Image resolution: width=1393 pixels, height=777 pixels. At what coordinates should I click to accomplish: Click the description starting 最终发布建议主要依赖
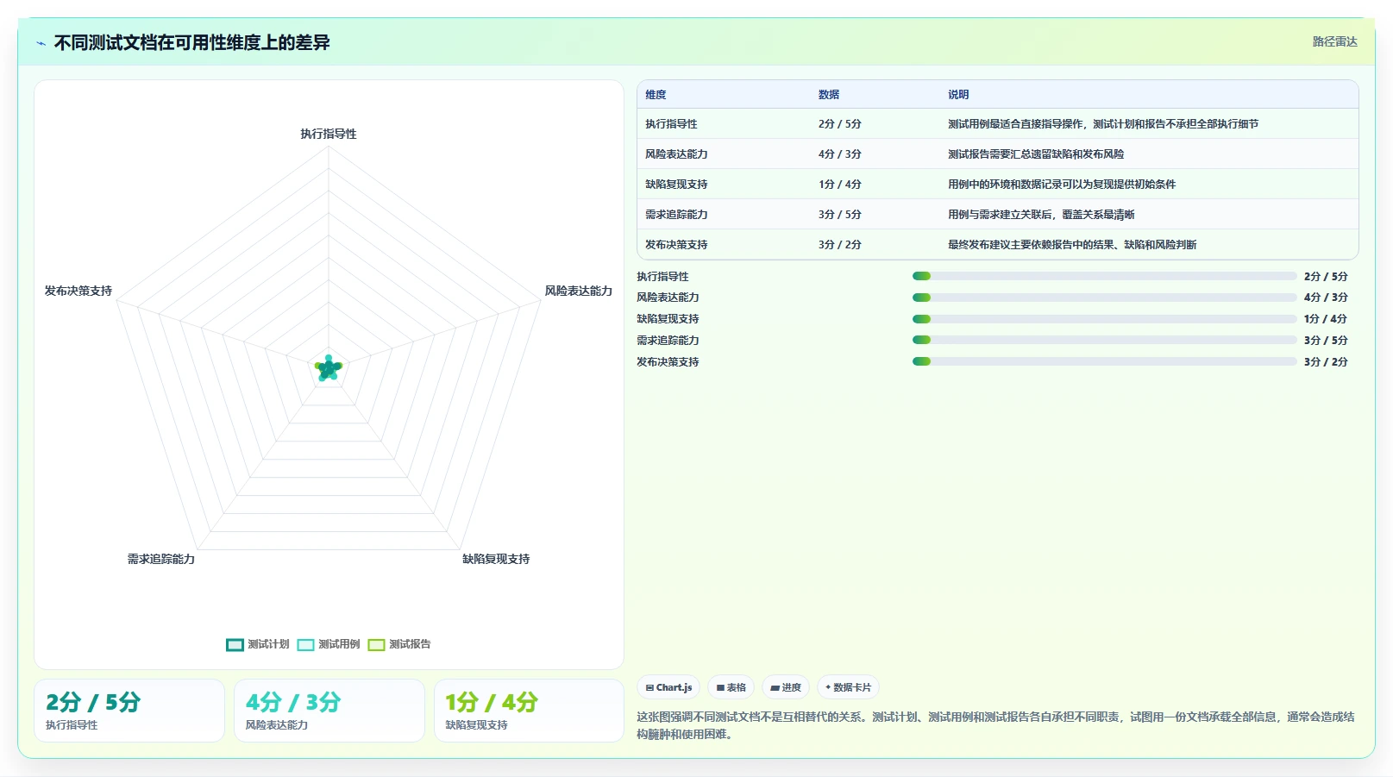(x=1072, y=245)
